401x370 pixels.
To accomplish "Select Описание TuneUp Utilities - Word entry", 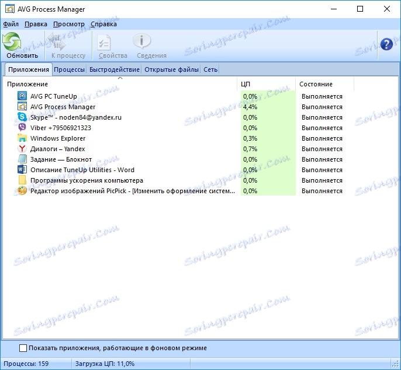I will click(82, 170).
